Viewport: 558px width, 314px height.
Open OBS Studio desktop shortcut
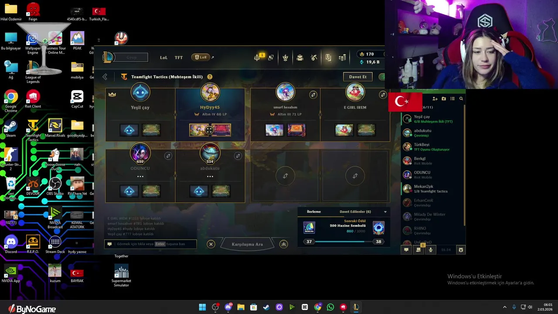(x=55, y=186)
